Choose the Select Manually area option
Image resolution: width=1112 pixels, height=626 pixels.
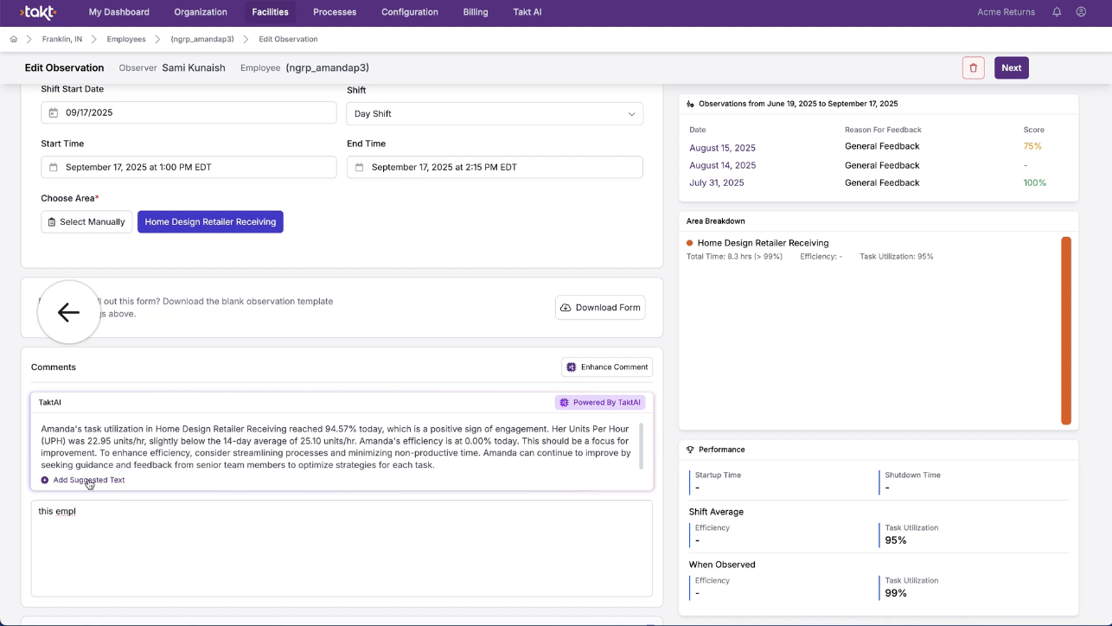[x=86, y=222]
